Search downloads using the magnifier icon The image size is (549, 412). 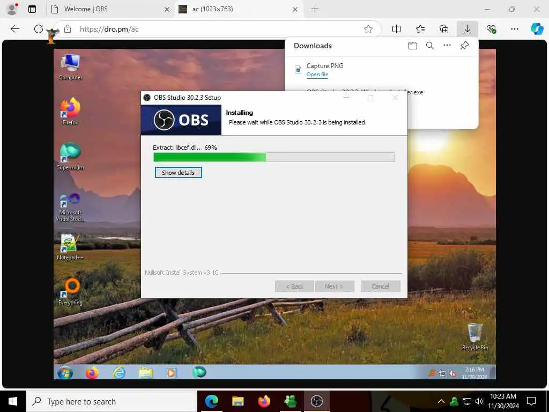pyautogui.click(x=430, y=46)
